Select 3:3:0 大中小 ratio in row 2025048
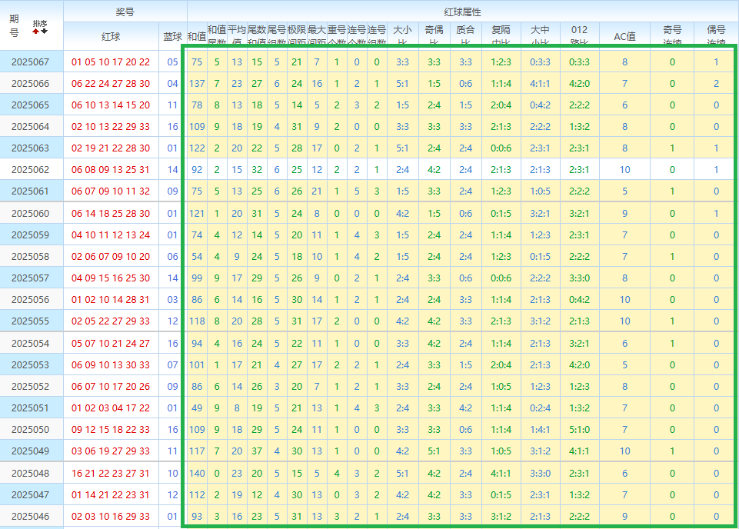Viewport: 739px width, 529px height. point(540,474)
